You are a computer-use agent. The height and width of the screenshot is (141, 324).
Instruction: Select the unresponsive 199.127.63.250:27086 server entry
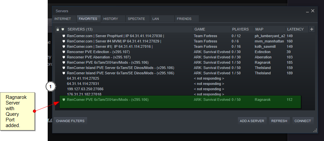85,89
